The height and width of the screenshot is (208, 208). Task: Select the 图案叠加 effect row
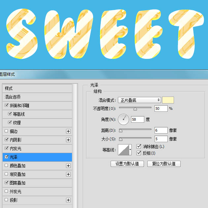pyautogui.click(x=37, y=183)
